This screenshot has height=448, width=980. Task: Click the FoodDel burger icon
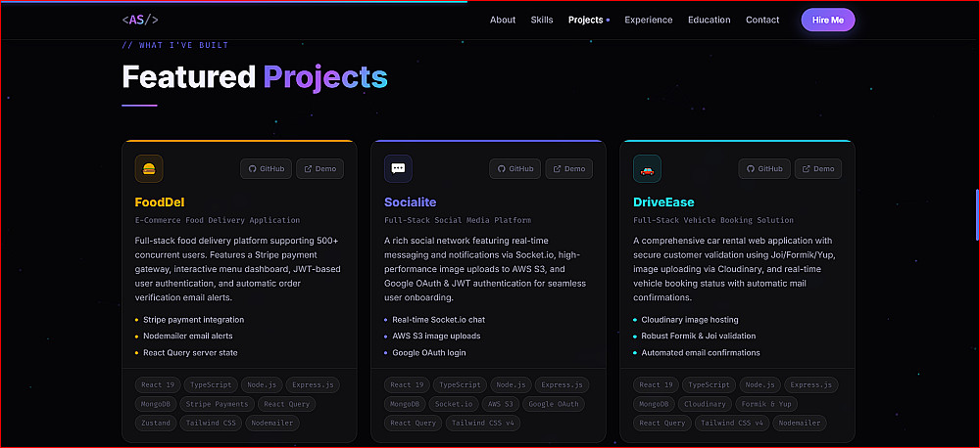(149, 168)
